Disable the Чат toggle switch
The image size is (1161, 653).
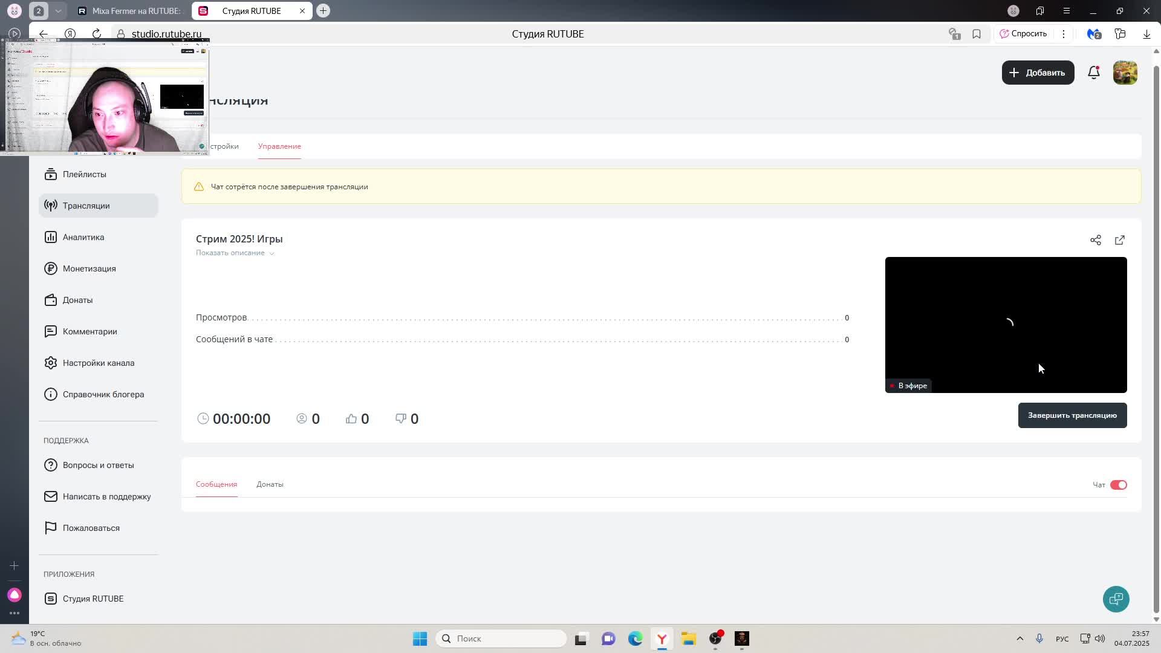pyautogui.click(x=1118, y=485)
